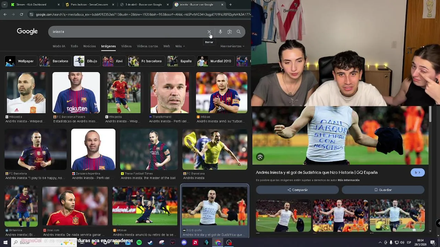Viewport: 440px width, 247px height.
Task: Select the Todo search tab
Action: [74, 46]
